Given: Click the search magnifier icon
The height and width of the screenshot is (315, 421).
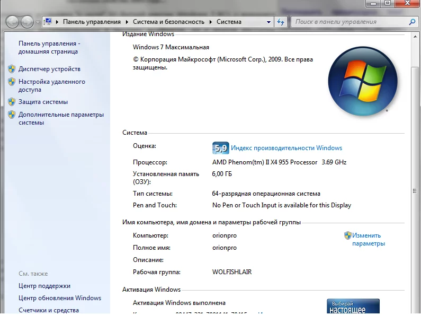Looking at the screenshot, I should (412, 22).
